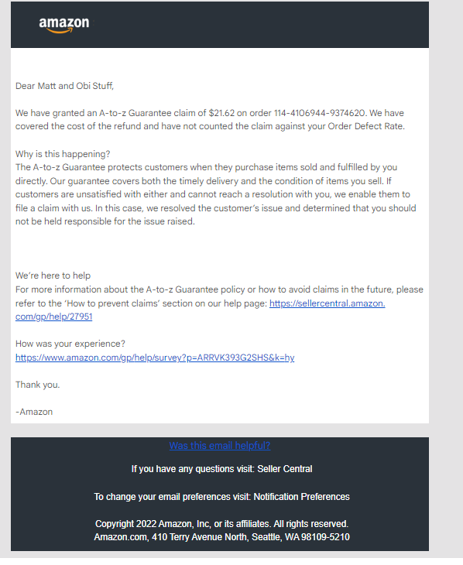Click the 'Dear Matt and Obi Stuff' greeting

coord(64,86)
